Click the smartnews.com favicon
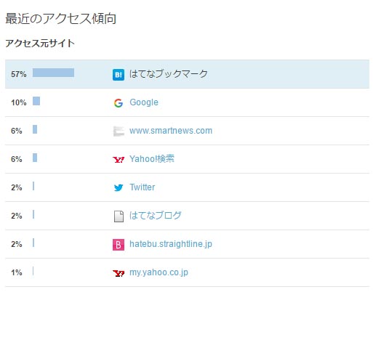The image size is (381, 353). point(119,131)
